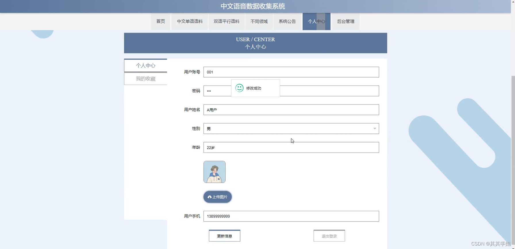This screenshot has height=249, width=515.
Task: Click the 上传图片 upload button
Action: (218, 197)
